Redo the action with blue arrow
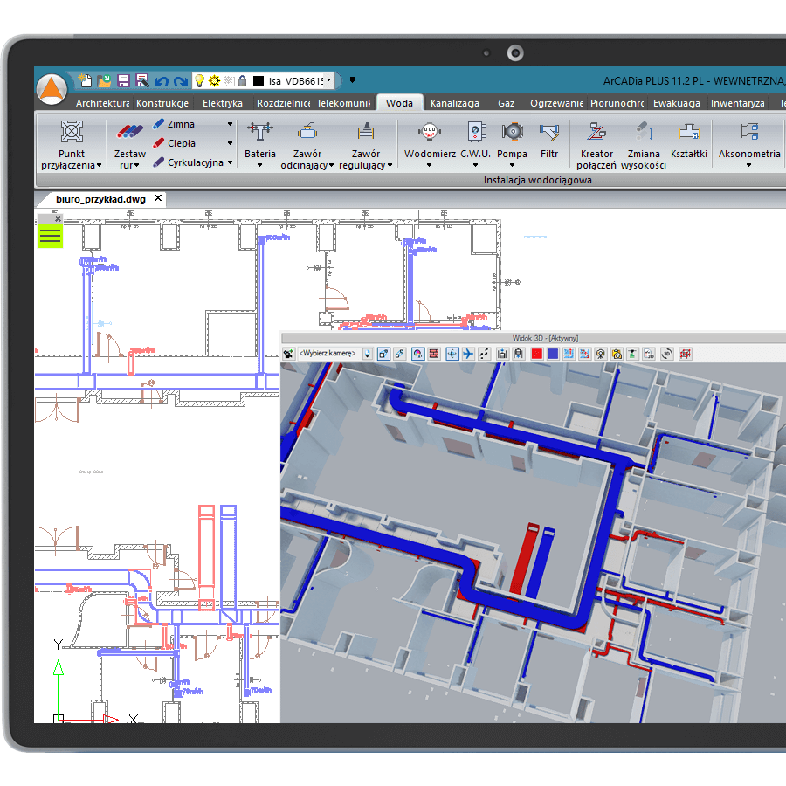This screenshot has width=786, height=786. point(181,80)
